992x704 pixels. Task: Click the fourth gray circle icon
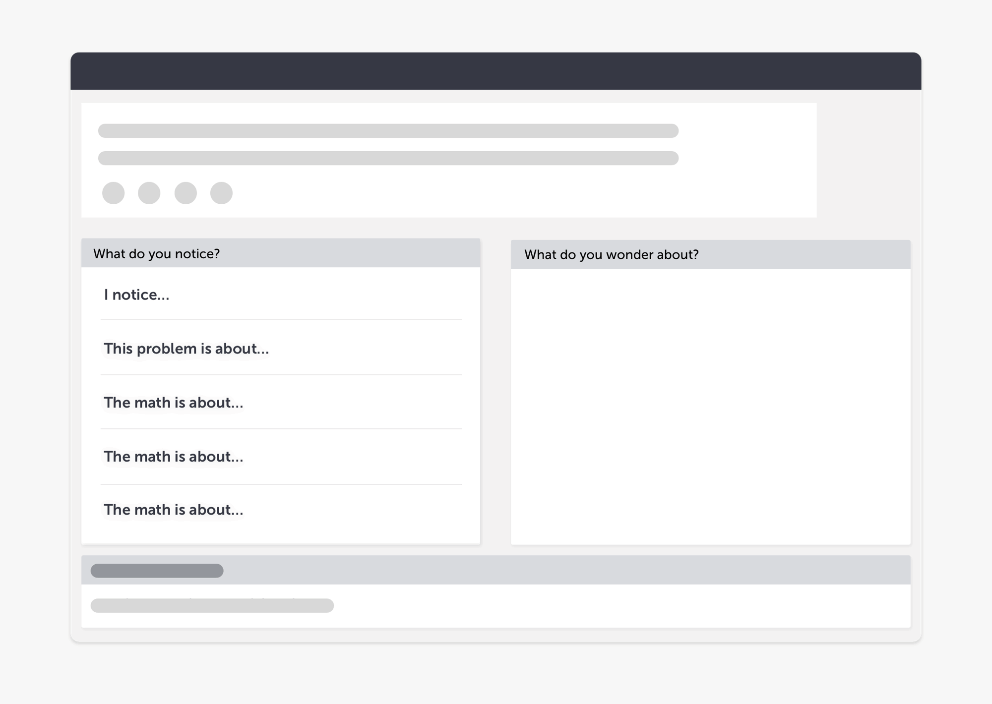tap(221, 193)
